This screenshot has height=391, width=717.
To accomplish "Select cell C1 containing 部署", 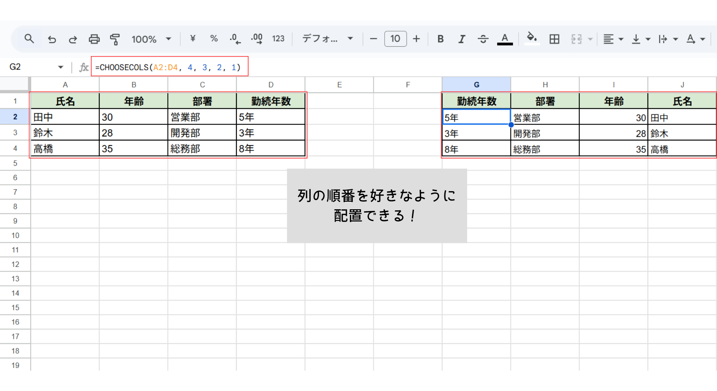I will tap(202, 101).
